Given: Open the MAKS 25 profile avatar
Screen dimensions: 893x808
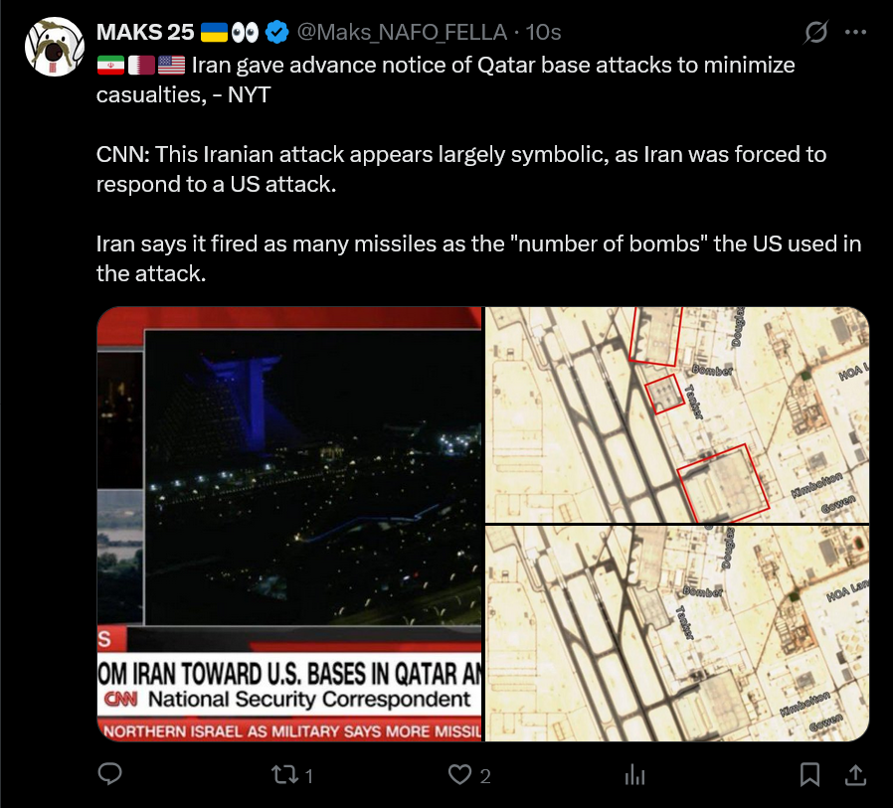Looking at the screenshot, I should 55,47.
